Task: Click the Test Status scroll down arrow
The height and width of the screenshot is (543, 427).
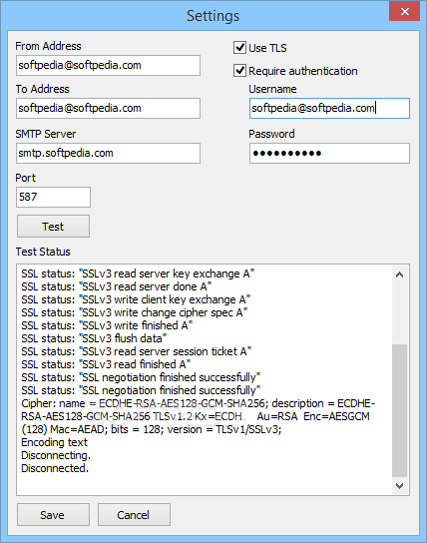Action: click(400, 486)
